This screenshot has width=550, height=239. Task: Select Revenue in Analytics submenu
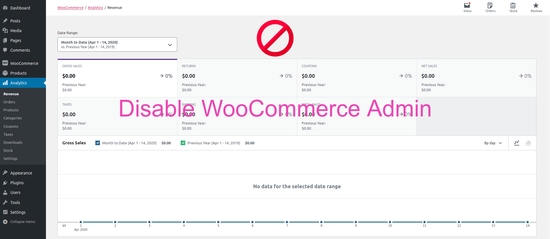tap(11, 94)
